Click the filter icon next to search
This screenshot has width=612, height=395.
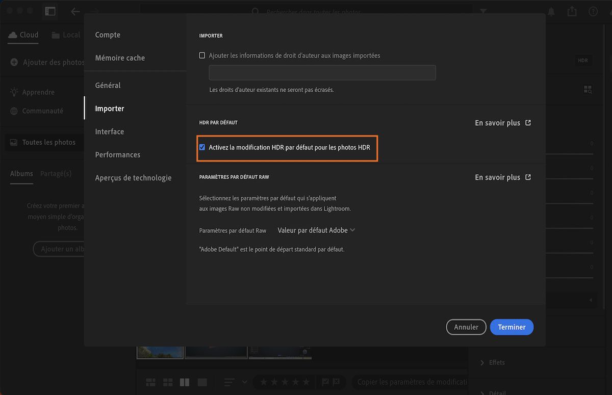pyautogui.click(x=482, y=11)
